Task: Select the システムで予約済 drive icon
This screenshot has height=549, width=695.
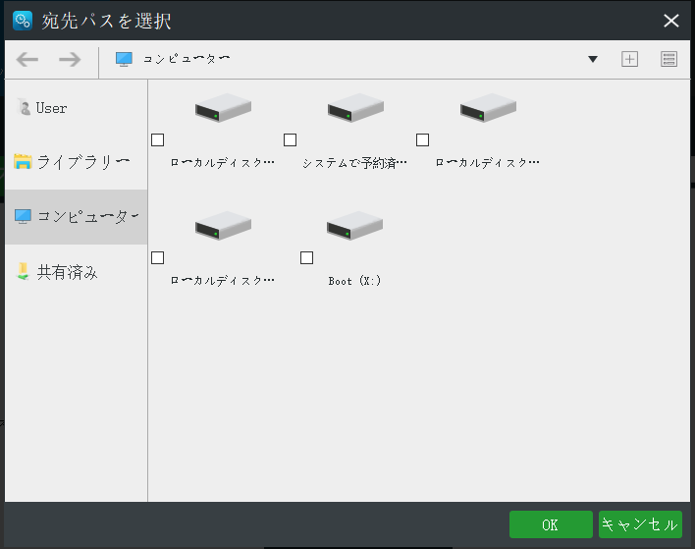Action: [x=355, y=107]
